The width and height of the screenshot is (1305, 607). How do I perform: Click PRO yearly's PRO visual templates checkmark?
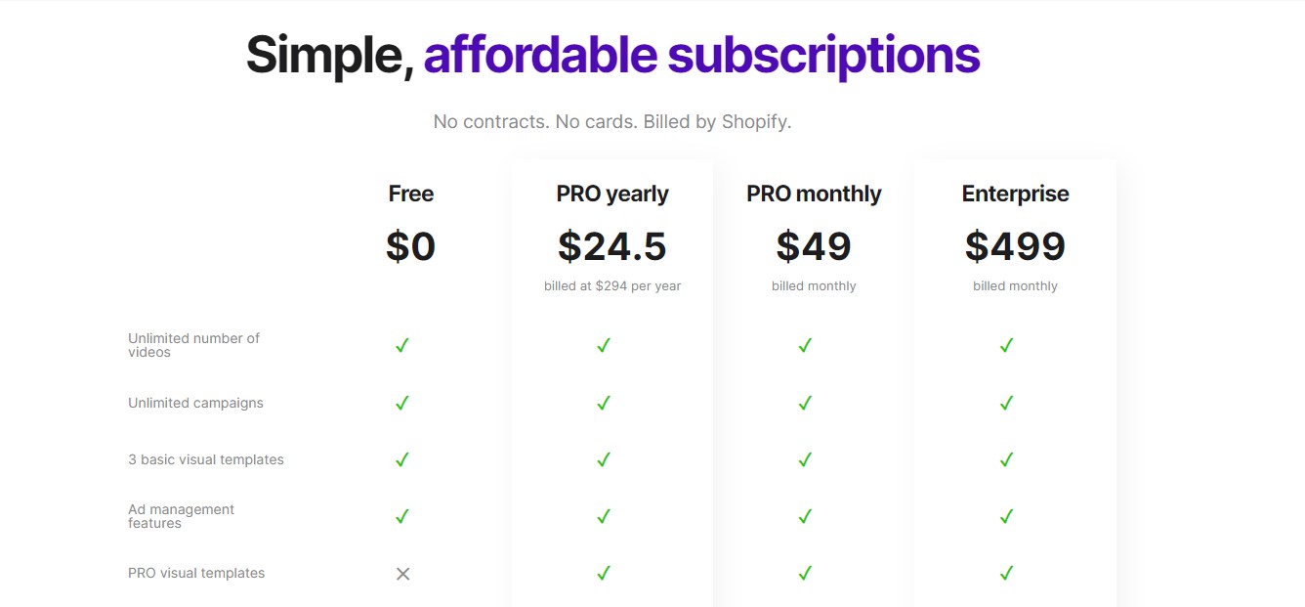[x=604, y=573]
